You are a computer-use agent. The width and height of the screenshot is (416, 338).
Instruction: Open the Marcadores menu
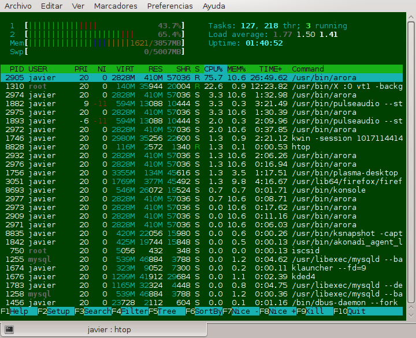pos(116,6)
